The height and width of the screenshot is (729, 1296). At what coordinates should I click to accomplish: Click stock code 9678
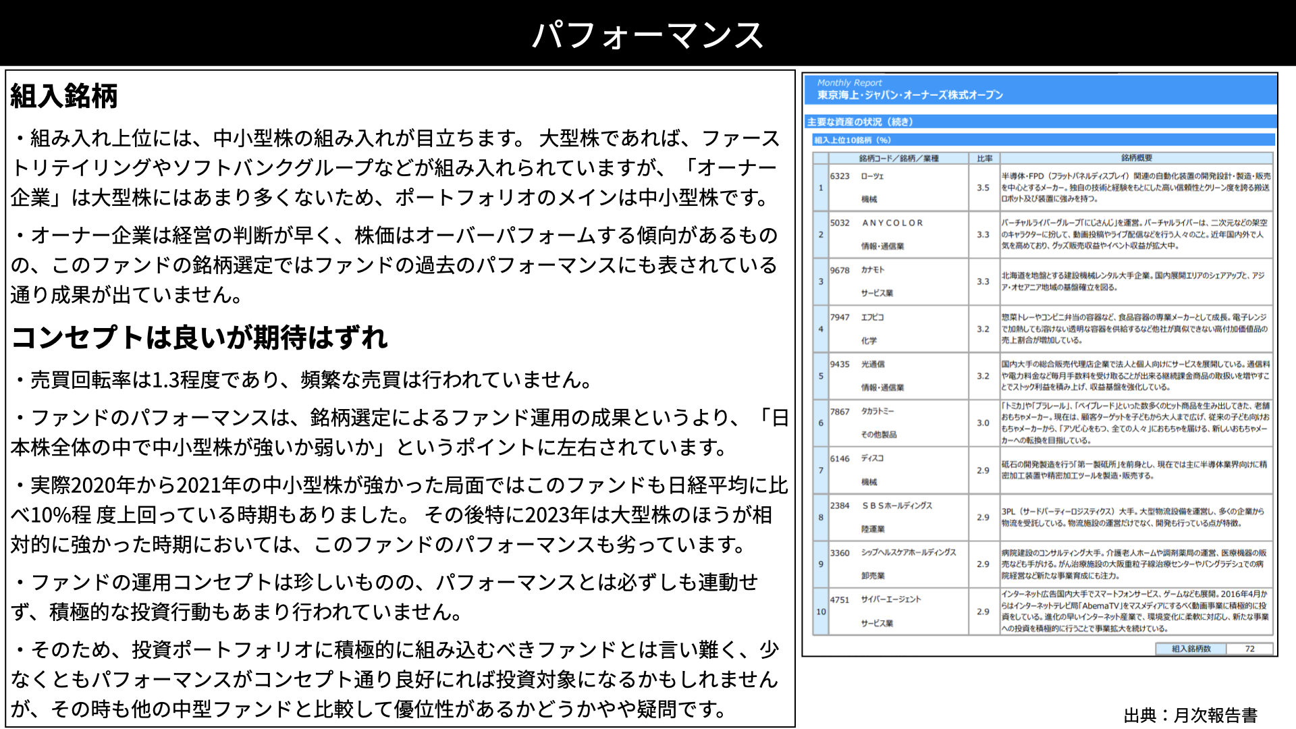click(840, 270)
